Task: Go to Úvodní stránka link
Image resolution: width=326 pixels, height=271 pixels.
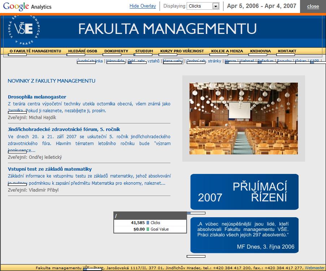Action: 90,61
